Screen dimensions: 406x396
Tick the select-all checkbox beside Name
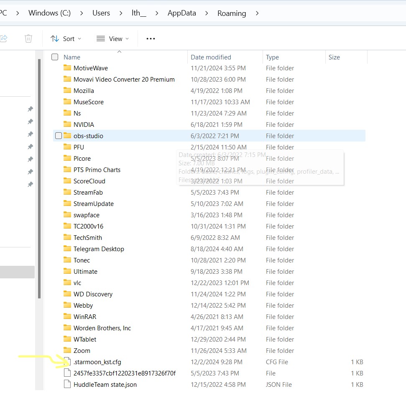coord(55,57)
